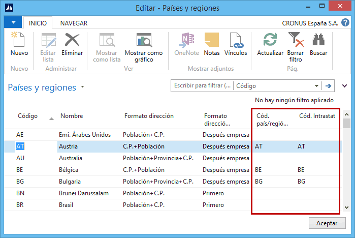Click the Nuevo new-record icon
The width and height of the screenshot is (355, 238).
coord(18,40)
